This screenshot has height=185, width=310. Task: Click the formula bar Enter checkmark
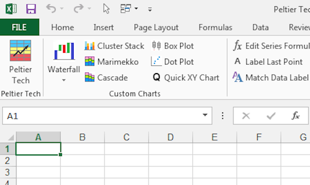(x=271, y=116)
